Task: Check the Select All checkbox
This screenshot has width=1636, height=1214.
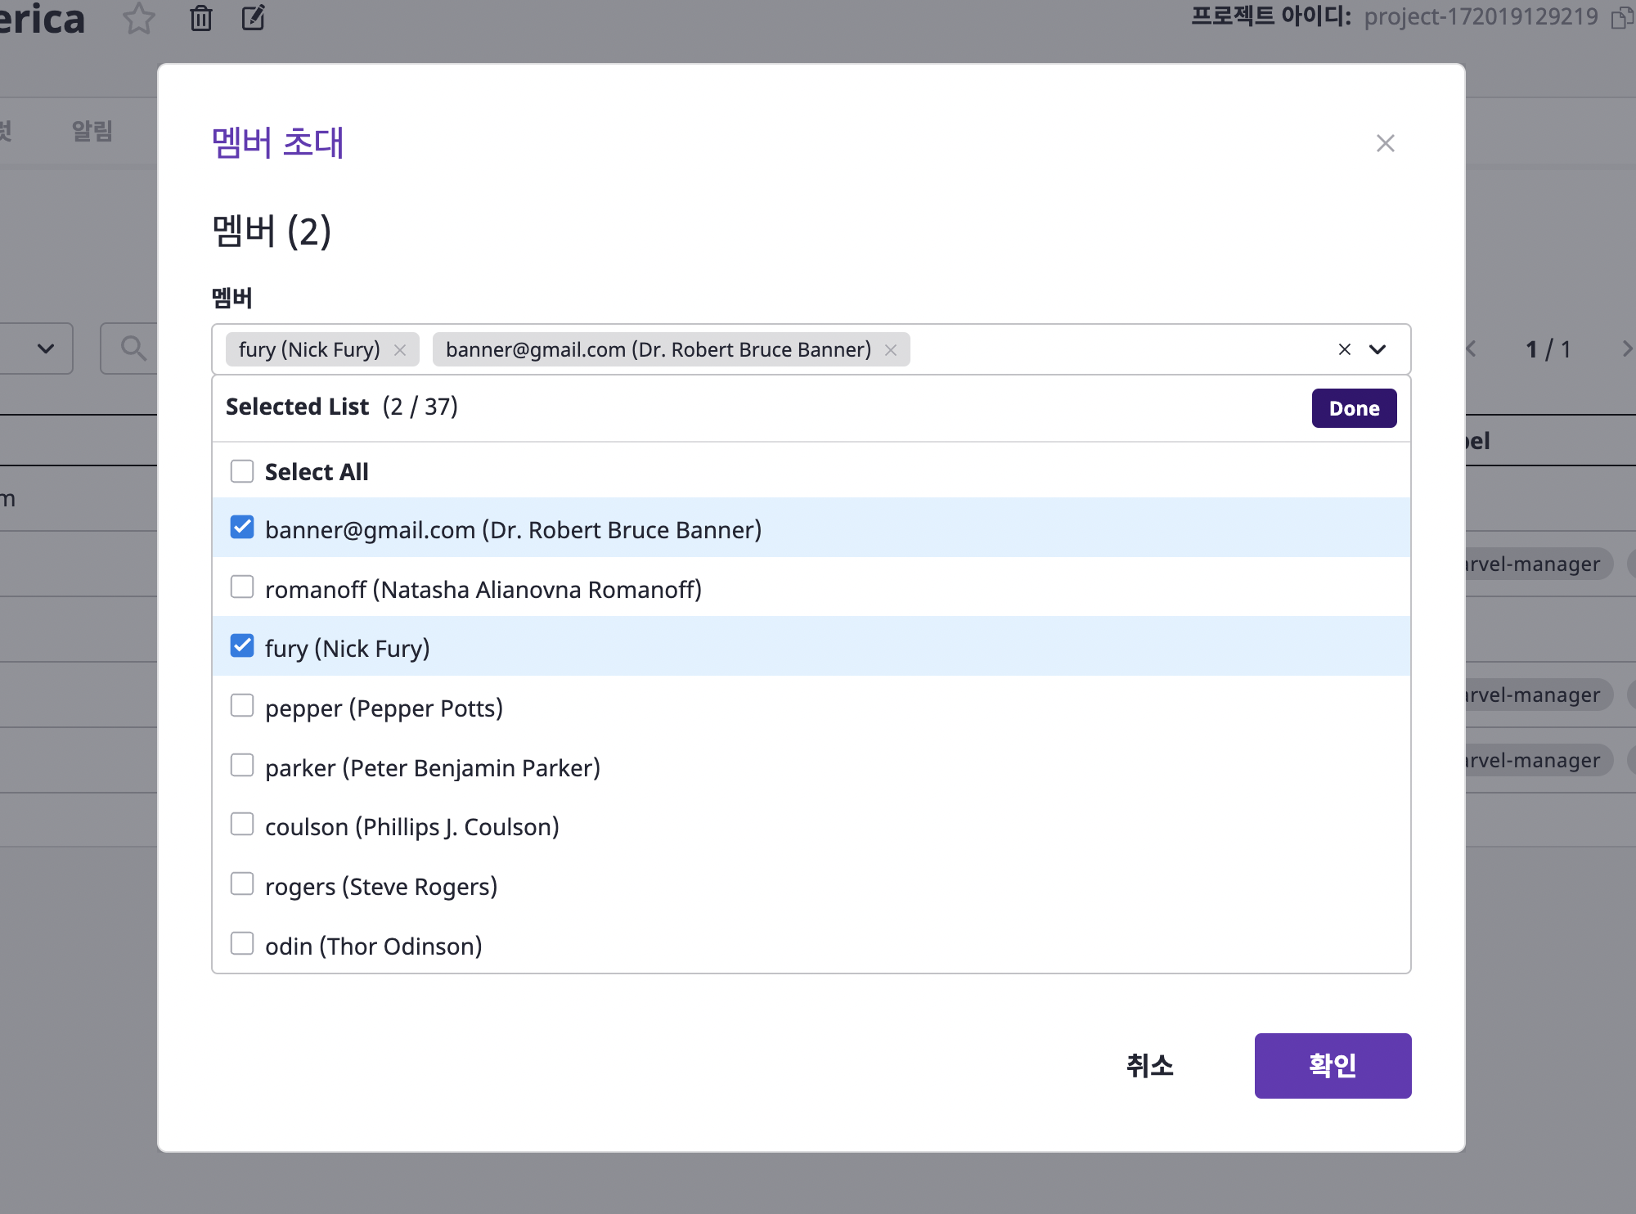Action: point(242,471)
